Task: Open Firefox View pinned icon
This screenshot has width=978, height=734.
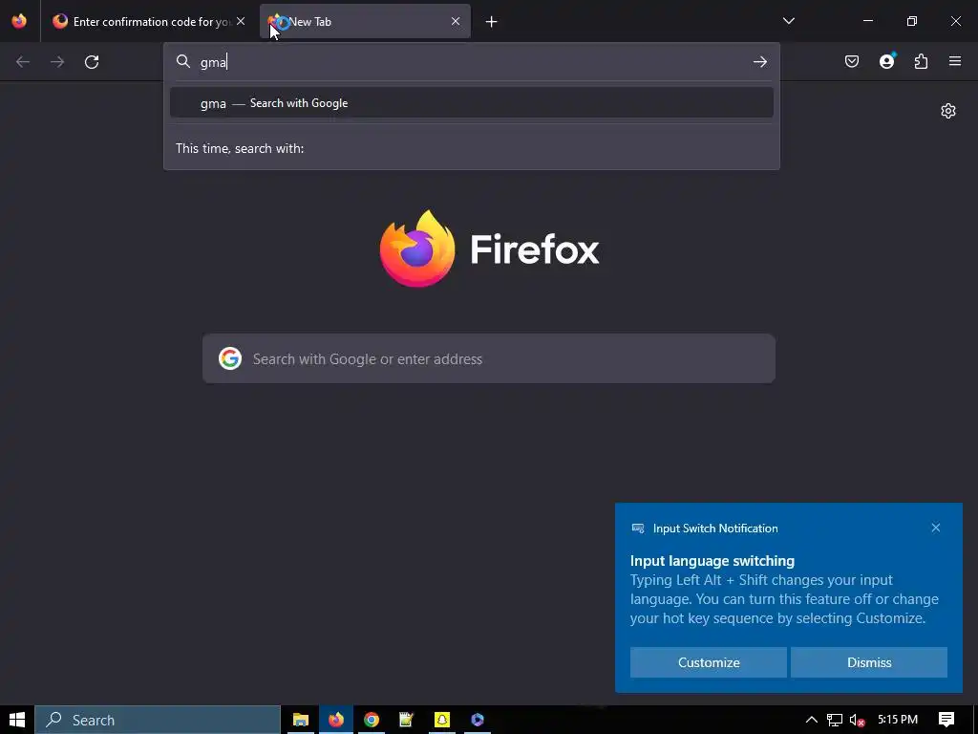Action: click(x=19, y=21)
